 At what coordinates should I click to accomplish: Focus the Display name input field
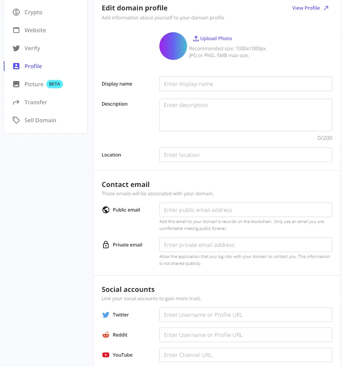click(246, 84)
